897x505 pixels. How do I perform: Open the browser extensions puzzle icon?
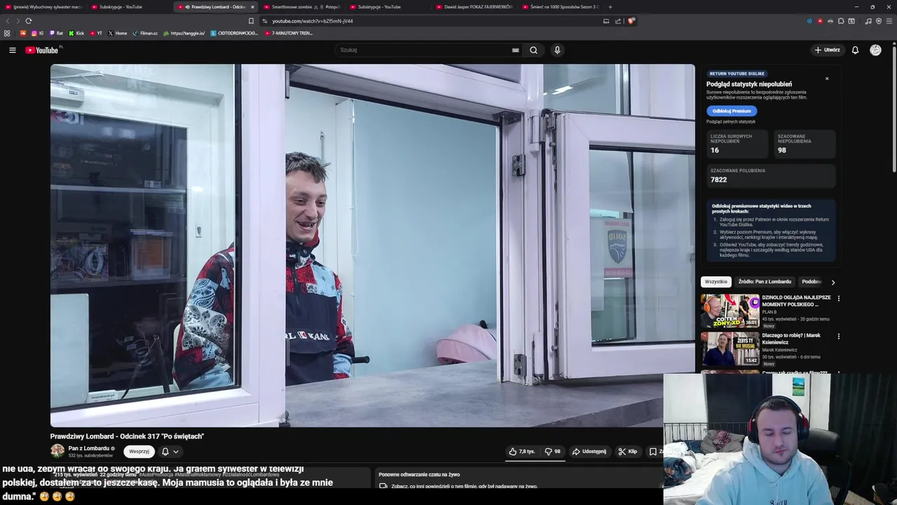(841, 21)
